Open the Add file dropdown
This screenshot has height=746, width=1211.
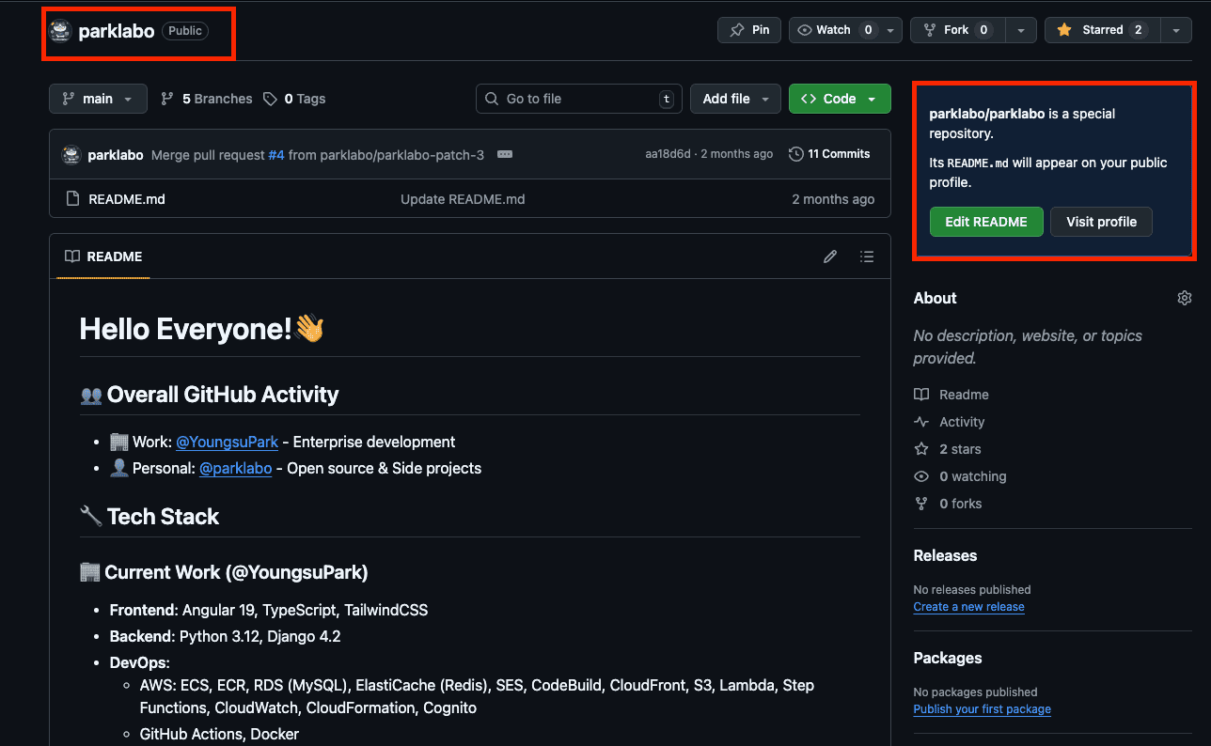point(735,99)
